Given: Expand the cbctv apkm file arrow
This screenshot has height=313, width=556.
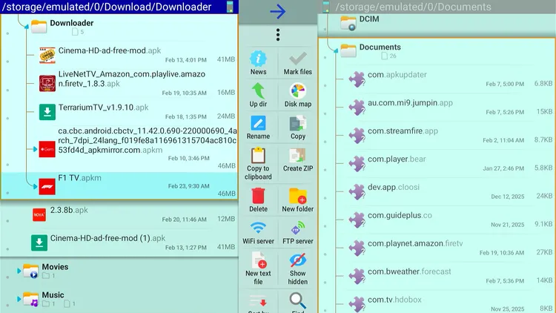Looking at the screenshot, I should point(35,149).
